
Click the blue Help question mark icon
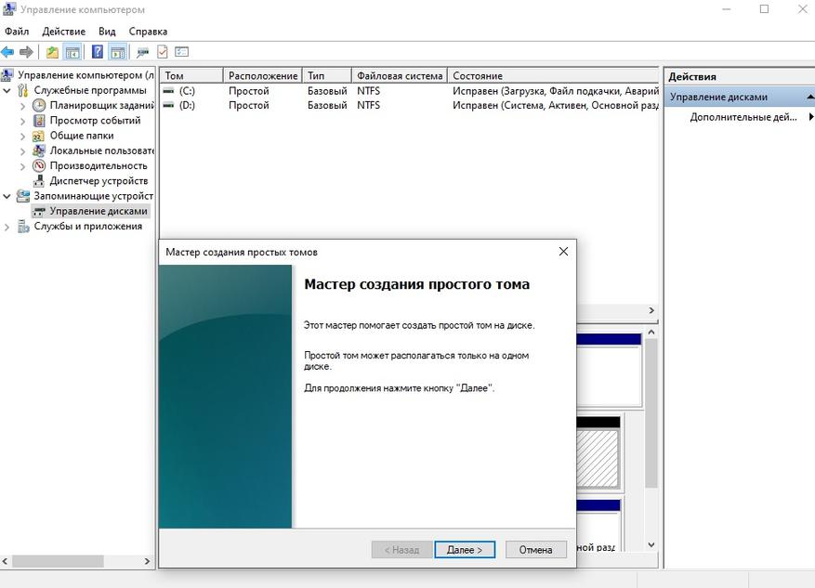tap(98, 52)
